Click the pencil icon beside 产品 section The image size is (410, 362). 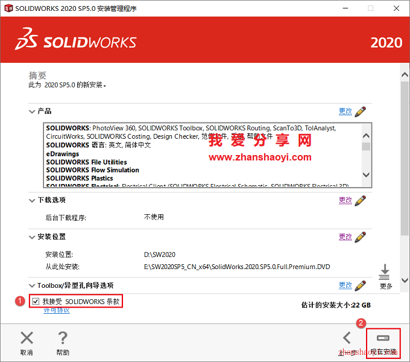tap(361, 112)
